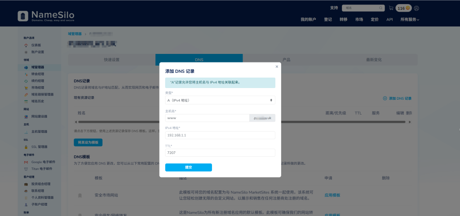
Task: Click the TTL column header in records table
Action: point(358,113)
